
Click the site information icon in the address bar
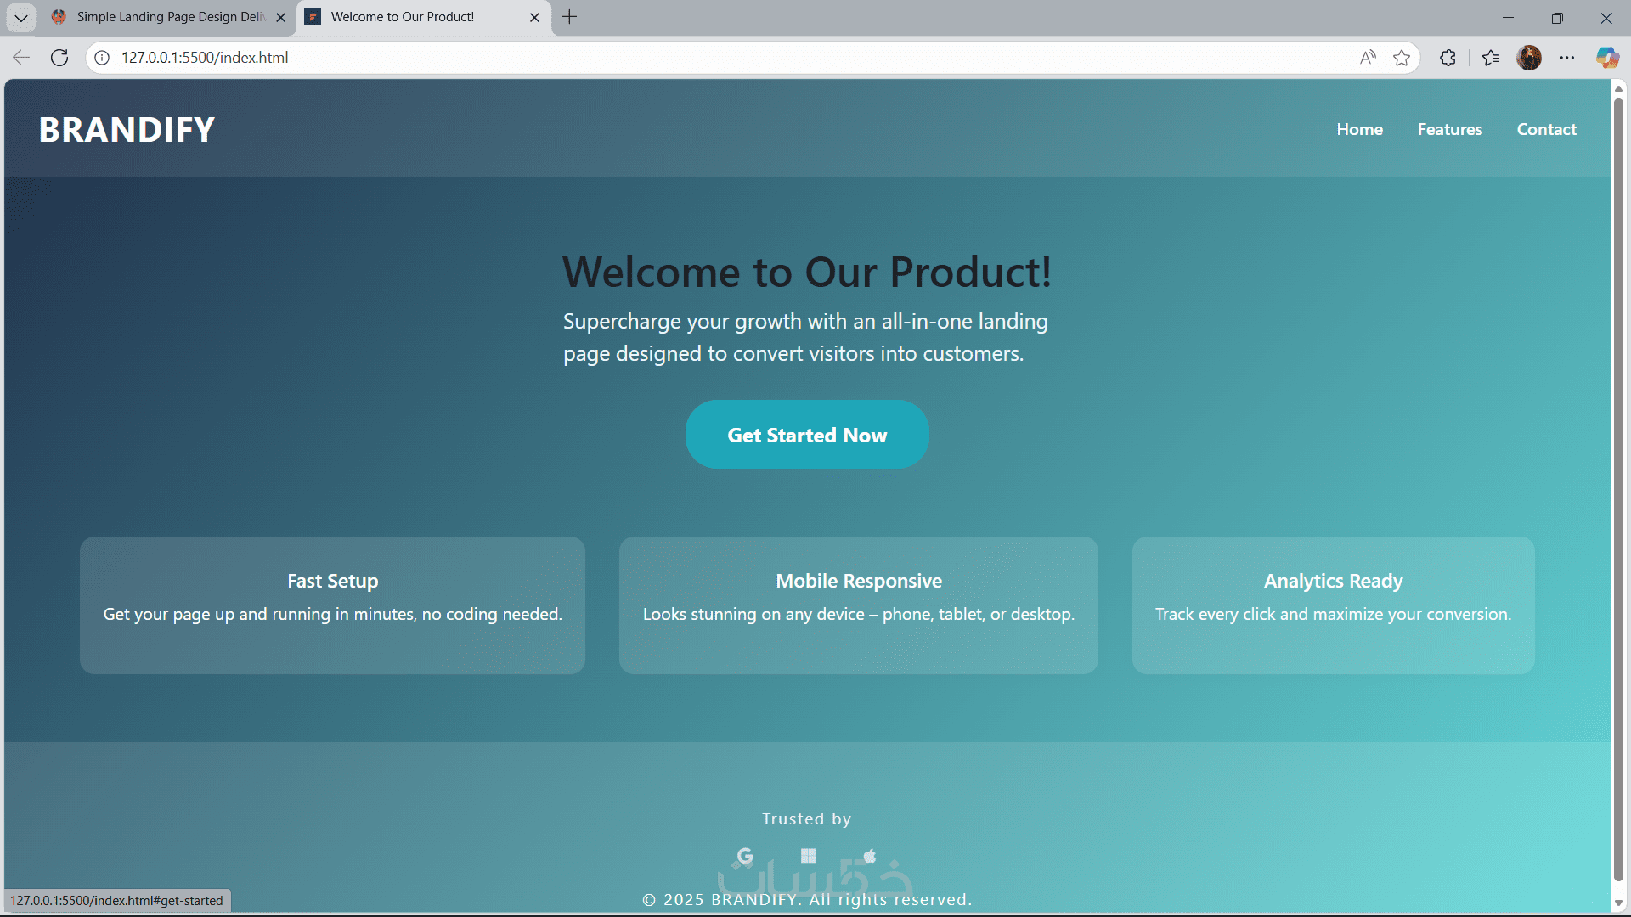click(x=102, y=58)
